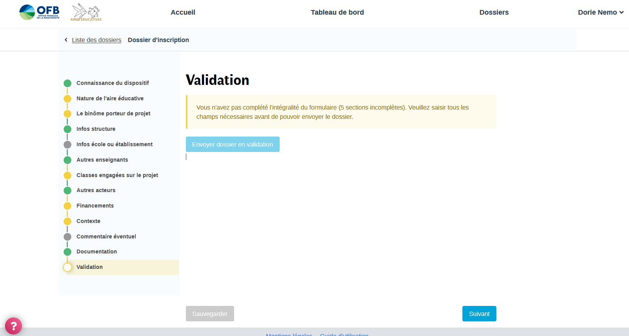Image resolution: width=629 pixels, height=336 pixels.
Task: Open the Dossiers navigation item
Action: pos(494,12)
